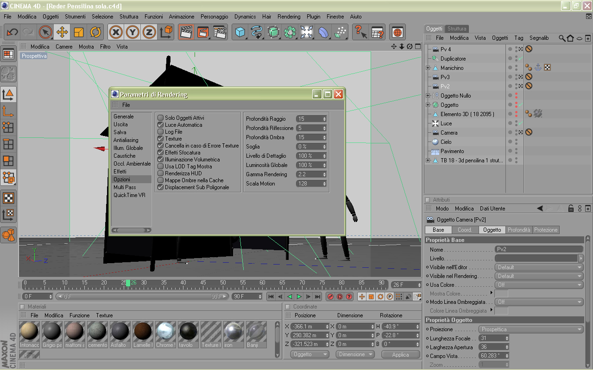Activate the Move tool
593x370 pixels.
click(x=62, y=32)
